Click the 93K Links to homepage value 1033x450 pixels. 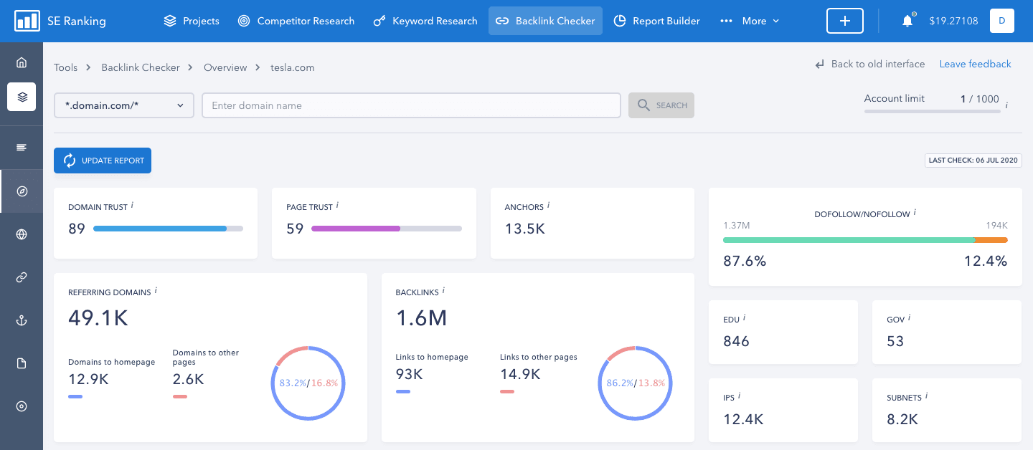click(x=410, y=374)
